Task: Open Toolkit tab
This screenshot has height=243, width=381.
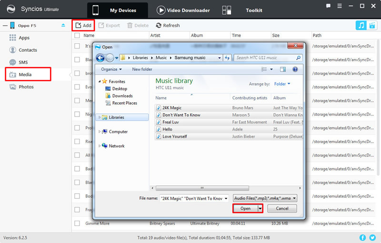Action: (242, 10)
